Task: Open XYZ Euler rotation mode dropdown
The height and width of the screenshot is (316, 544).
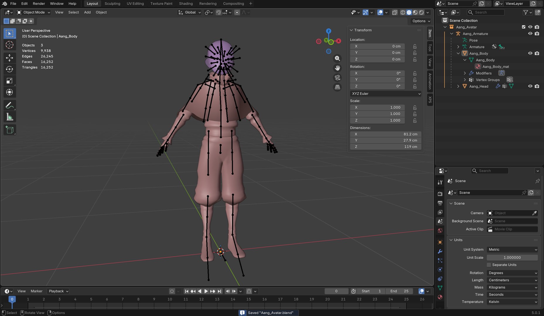Action: [386, 94]
